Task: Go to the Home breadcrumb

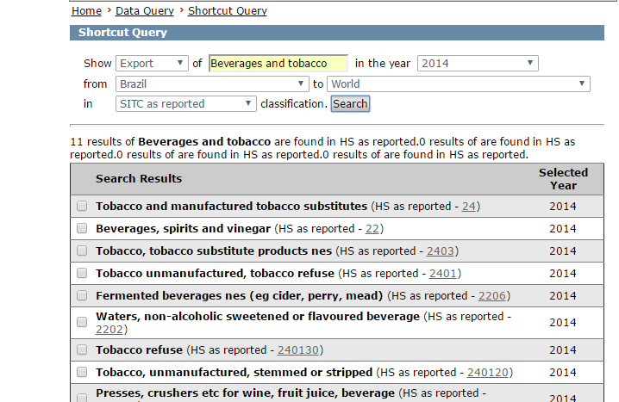Action: coord(86,11)
